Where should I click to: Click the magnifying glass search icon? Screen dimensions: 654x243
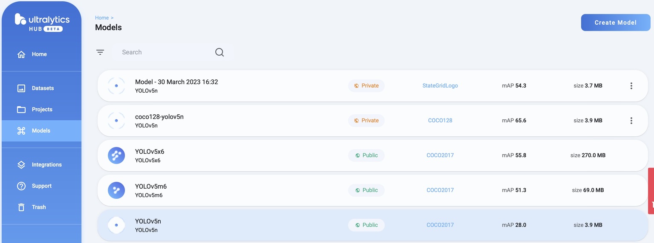pyautogui.click(x=220, y=52)
